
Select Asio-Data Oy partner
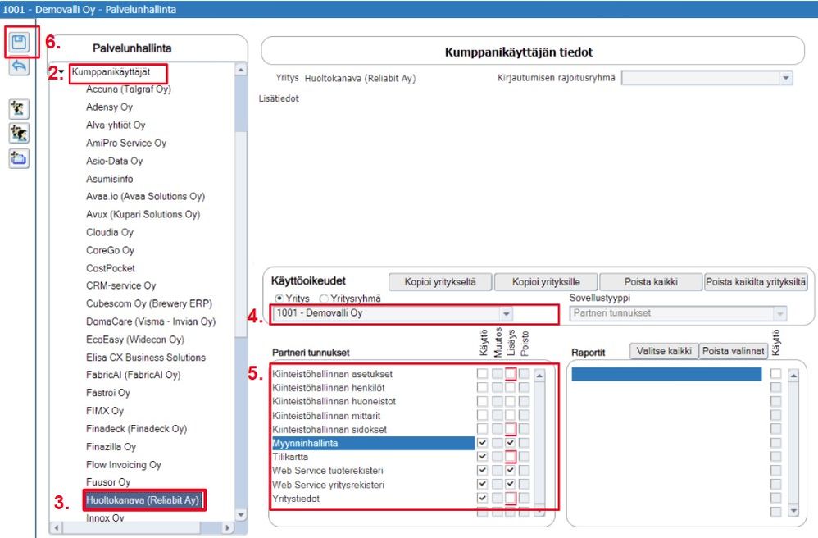coord(114,162)
